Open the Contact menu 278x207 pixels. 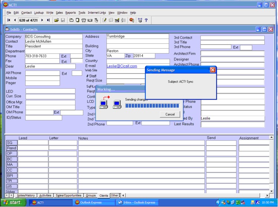pos(26,13)
